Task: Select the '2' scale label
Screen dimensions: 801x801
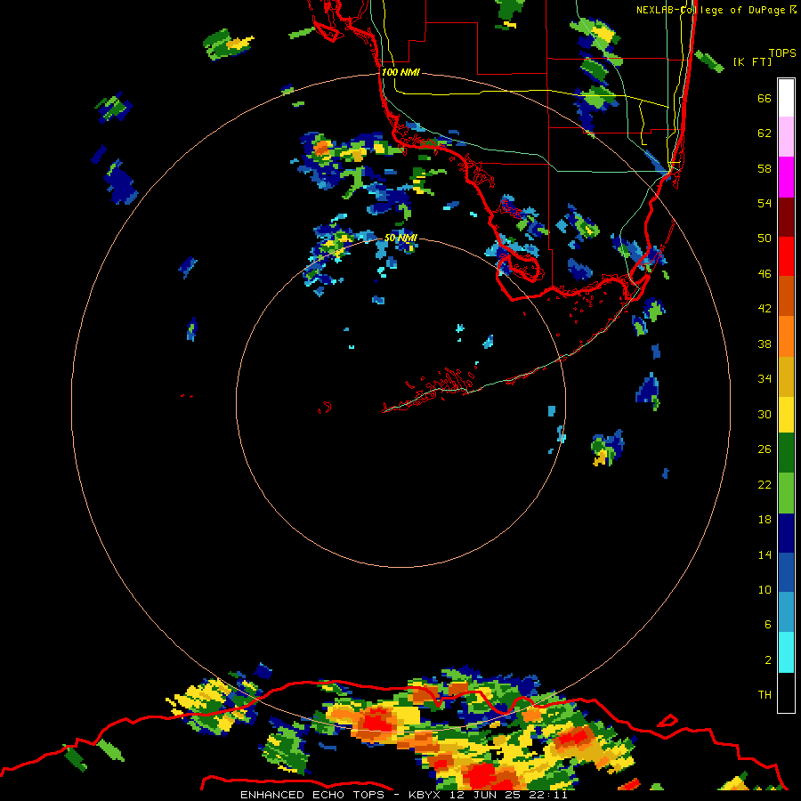Action: click(768, 660)
